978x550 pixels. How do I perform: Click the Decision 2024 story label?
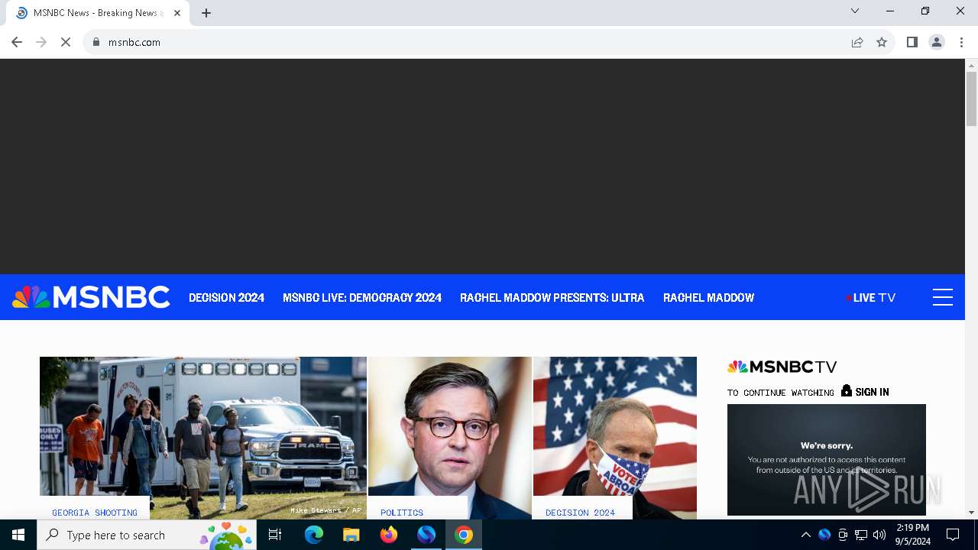(x=580, y=513)
